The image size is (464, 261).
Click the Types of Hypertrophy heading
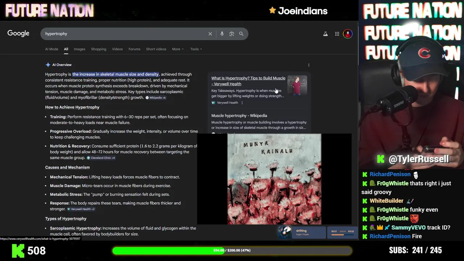click(x=66, y=219)
